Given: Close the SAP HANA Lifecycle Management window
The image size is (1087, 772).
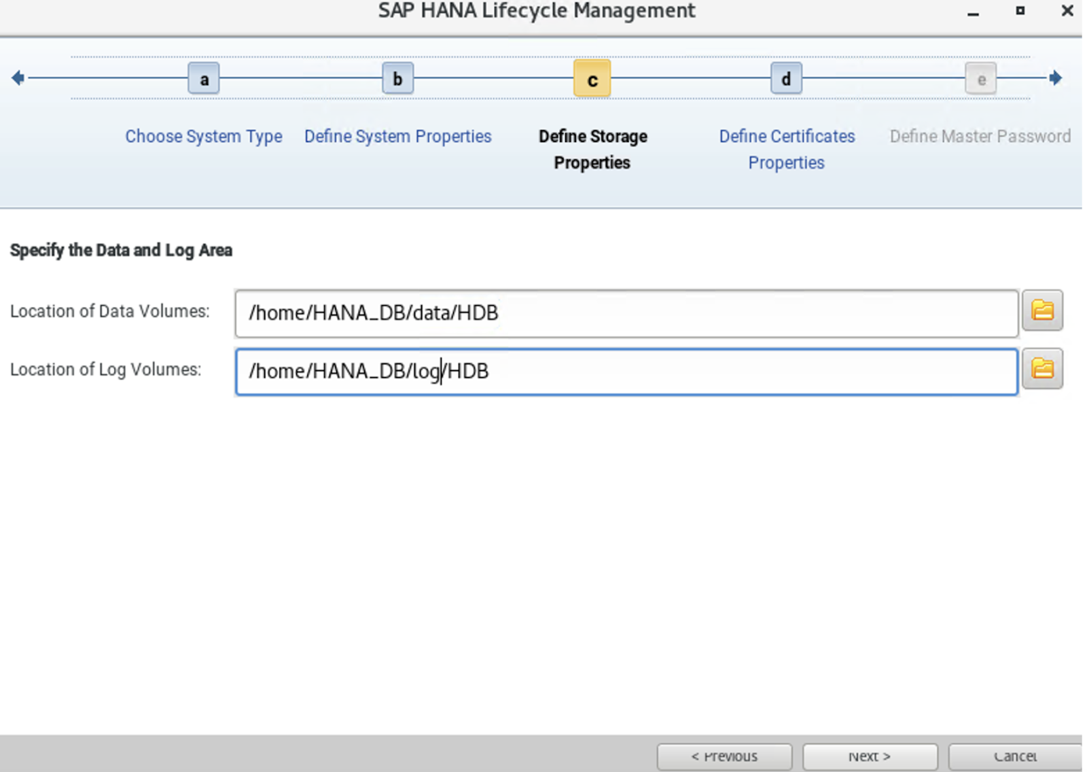Looking at the screenshot, I should click(1067, 11).
